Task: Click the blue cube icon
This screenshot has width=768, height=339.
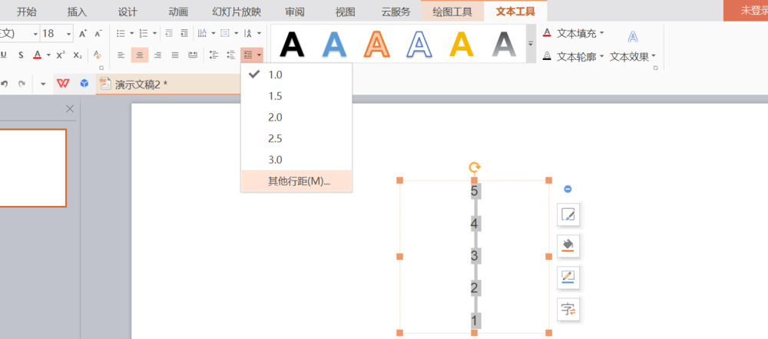Action: pos(84,83)
